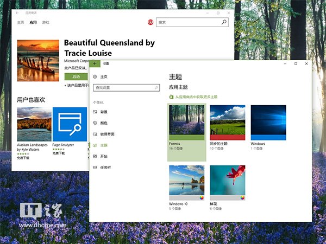The image size is (326, 244).
Task: Switch to the 主页 tab in Store
Action: 21,22
